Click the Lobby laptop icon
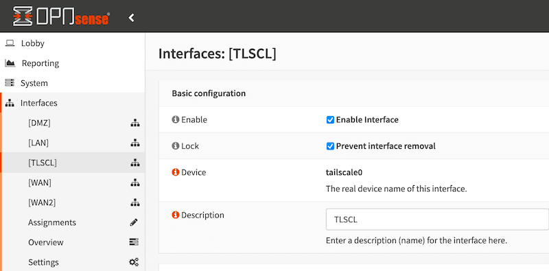This screenshot has width=549, height=271. (x=10, y=43)
